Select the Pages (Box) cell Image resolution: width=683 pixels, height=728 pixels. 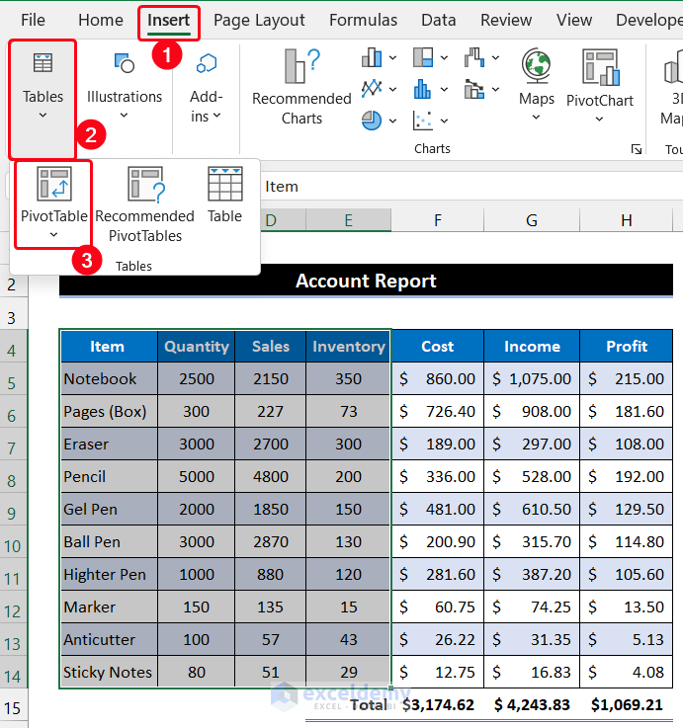tap(109, 411)
